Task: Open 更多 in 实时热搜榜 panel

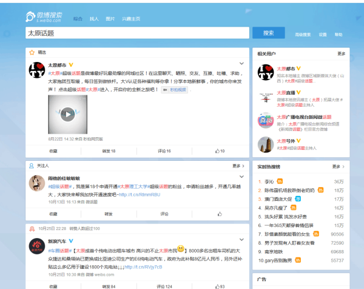Action: coord(339,166)
